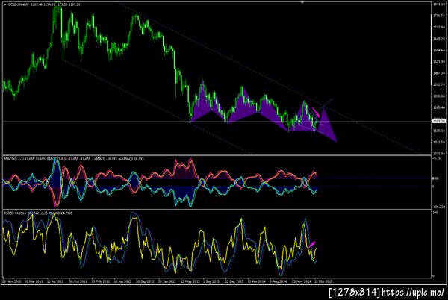Click the 12 May 2013 date label
Screen dimensions: 448x300
pos(190,281)
